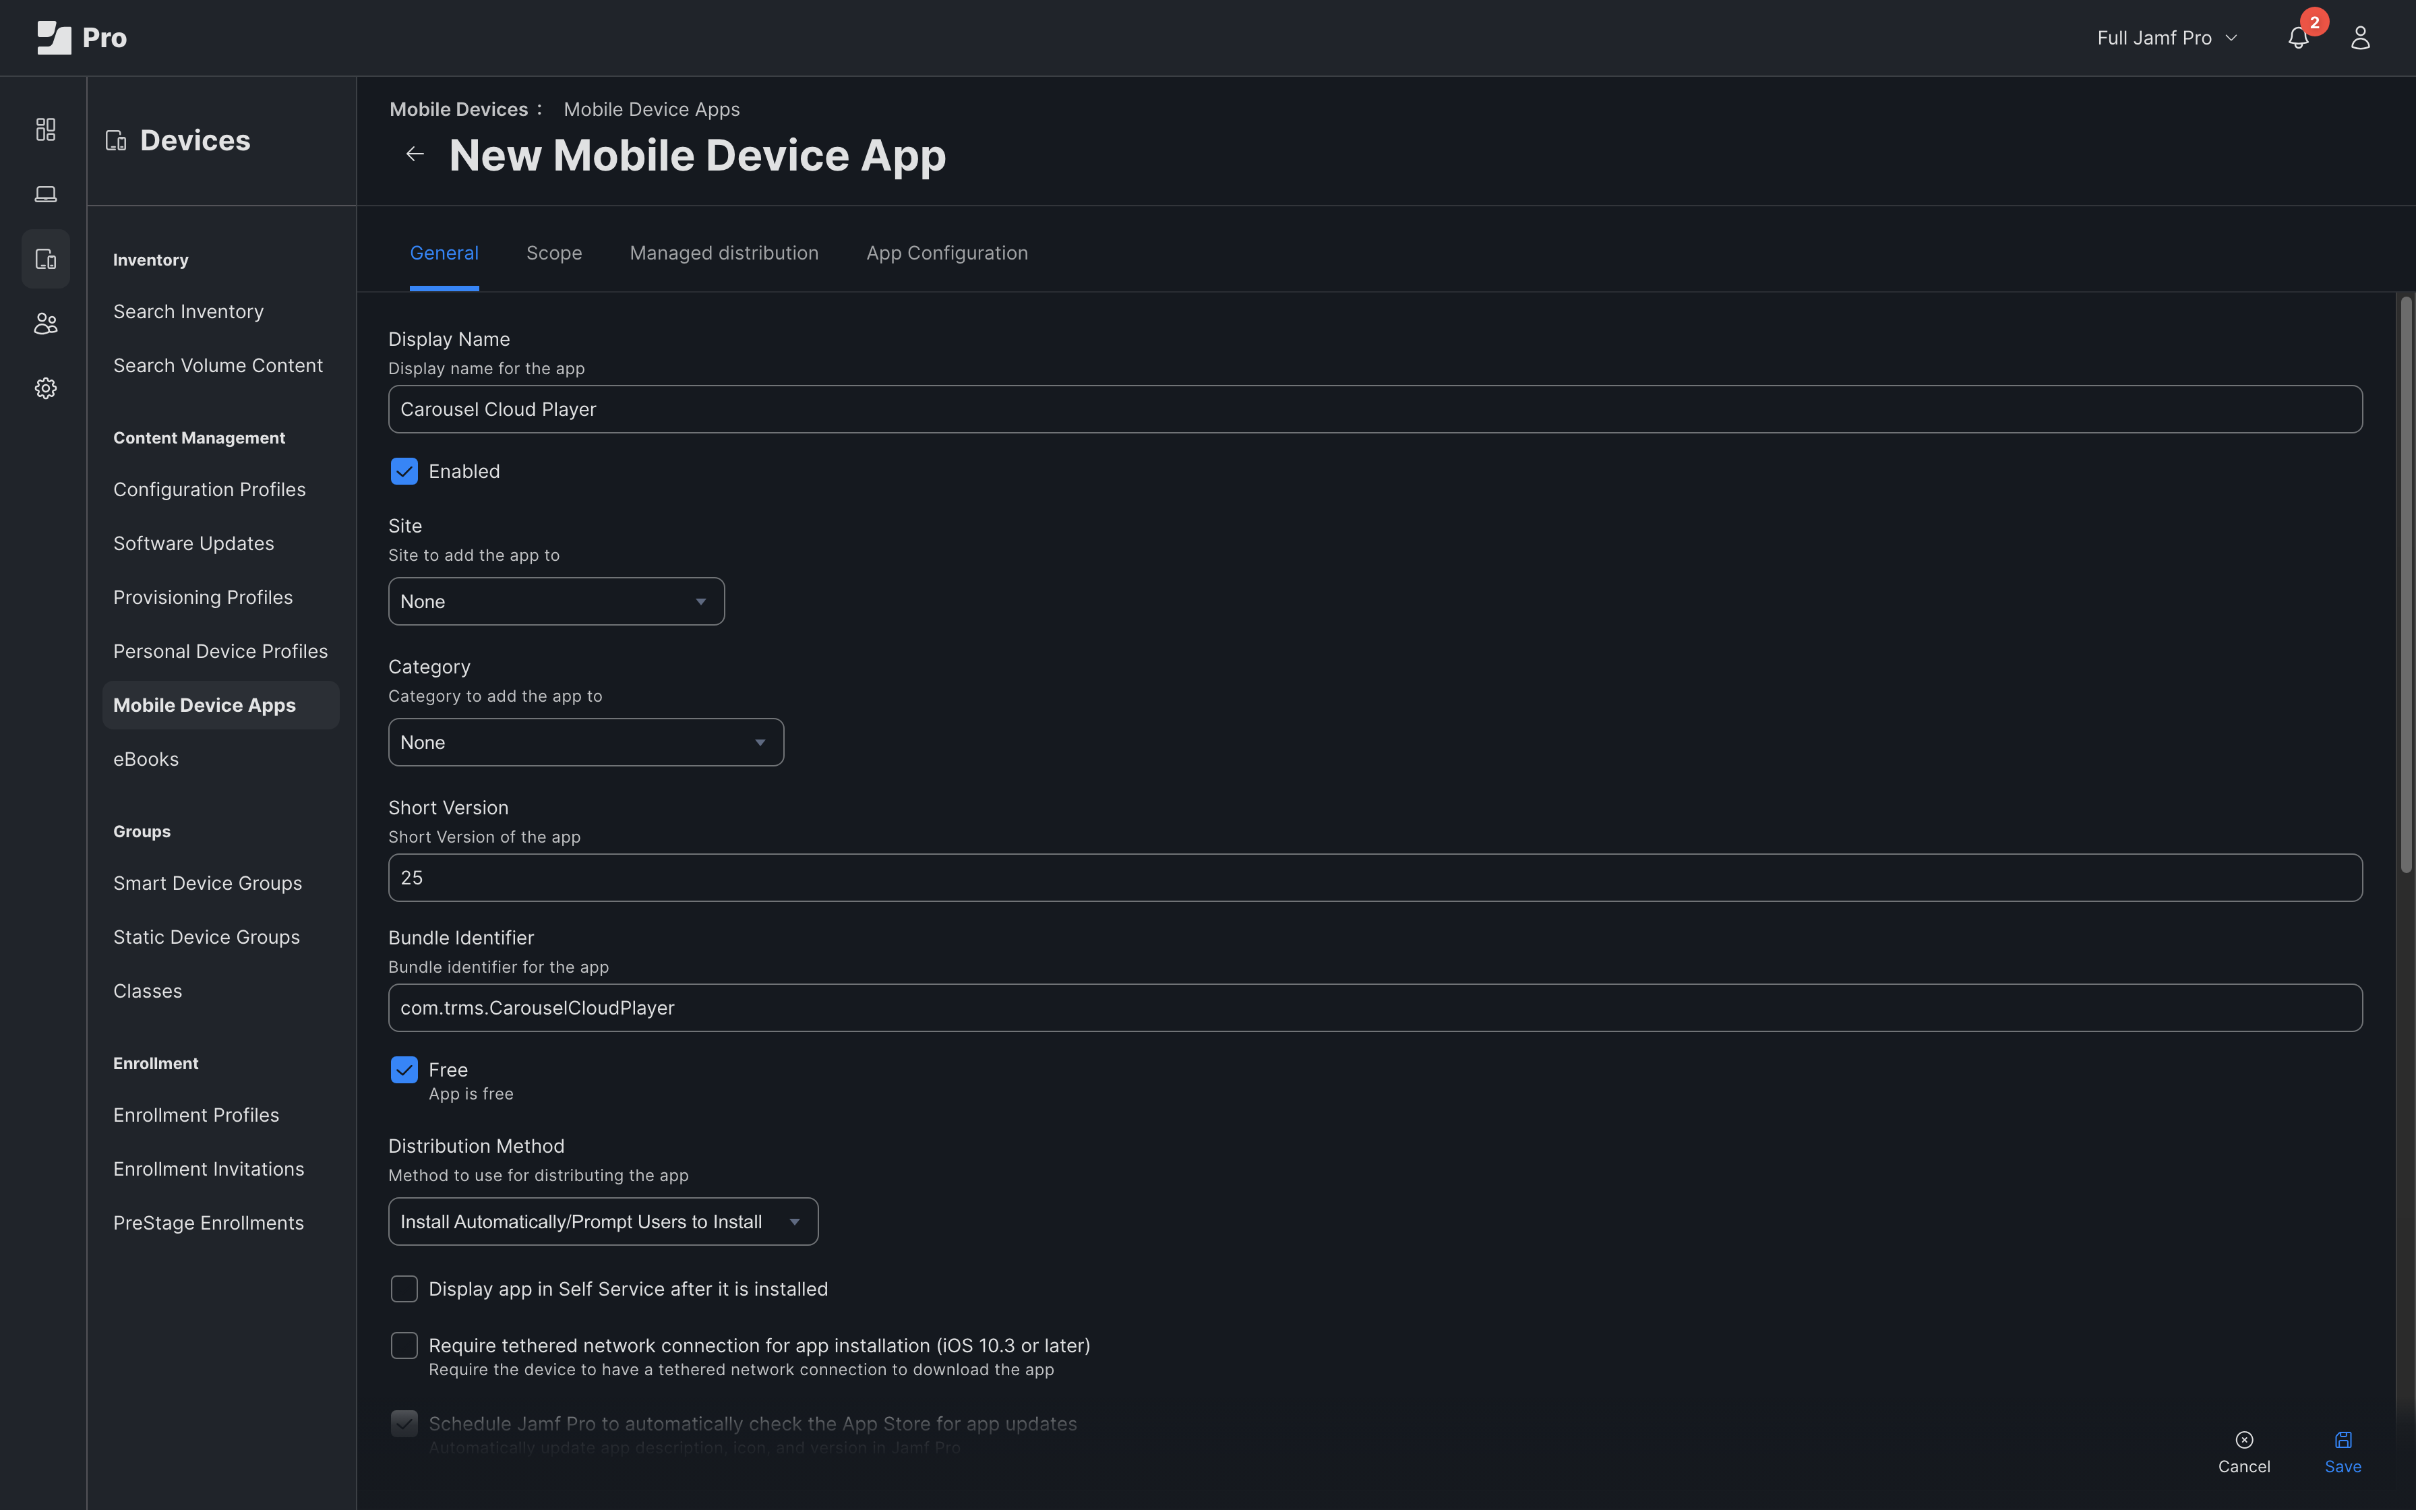The height and width of the screenshot is (1510, 2416).
Task: Check Display app in Self Service option
Action: 404,1290
